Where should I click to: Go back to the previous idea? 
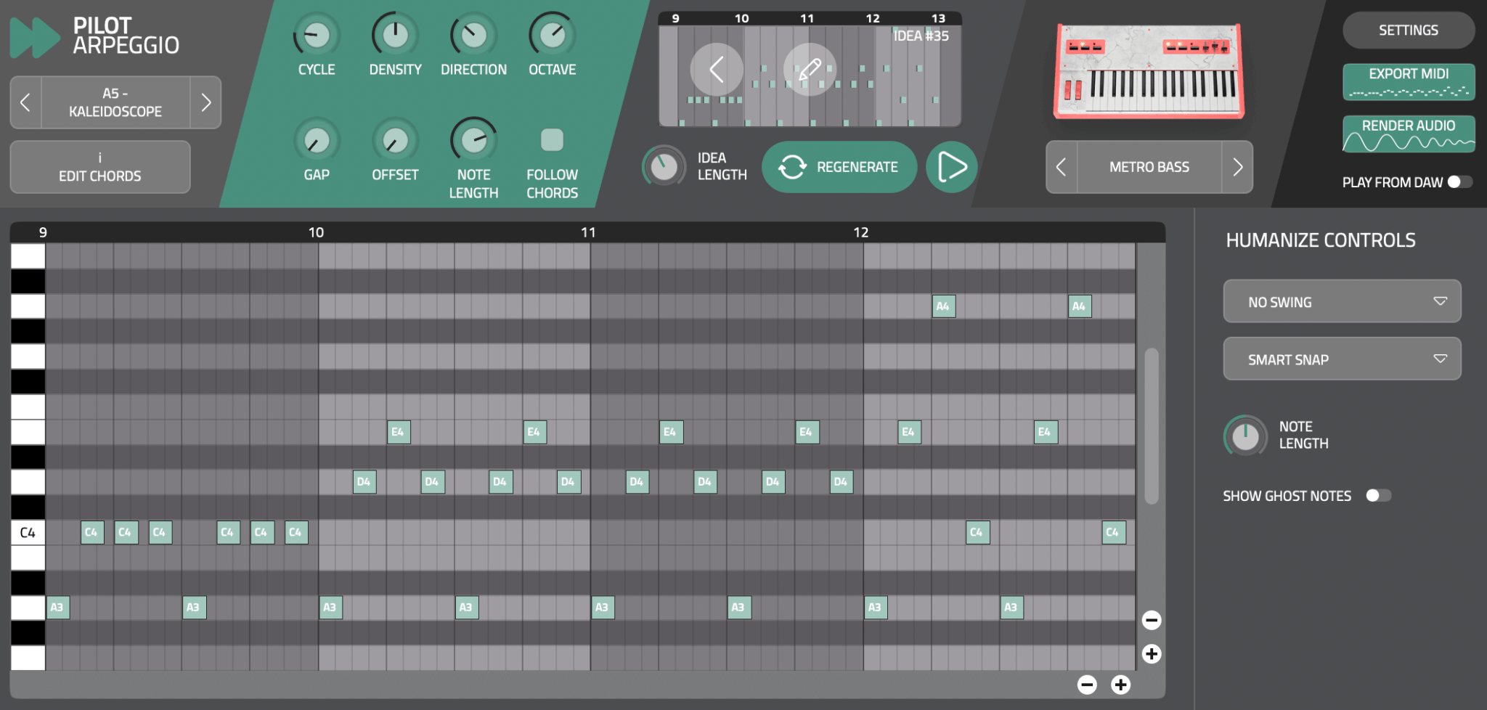click(717, 70)
